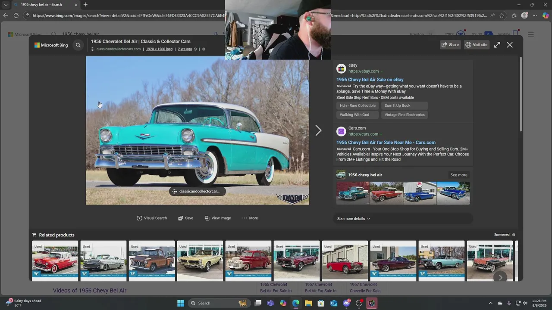Click the search magnifier icon beside Microsoft Bing
This screenshot has width=552, height=310.
point(78,45)
